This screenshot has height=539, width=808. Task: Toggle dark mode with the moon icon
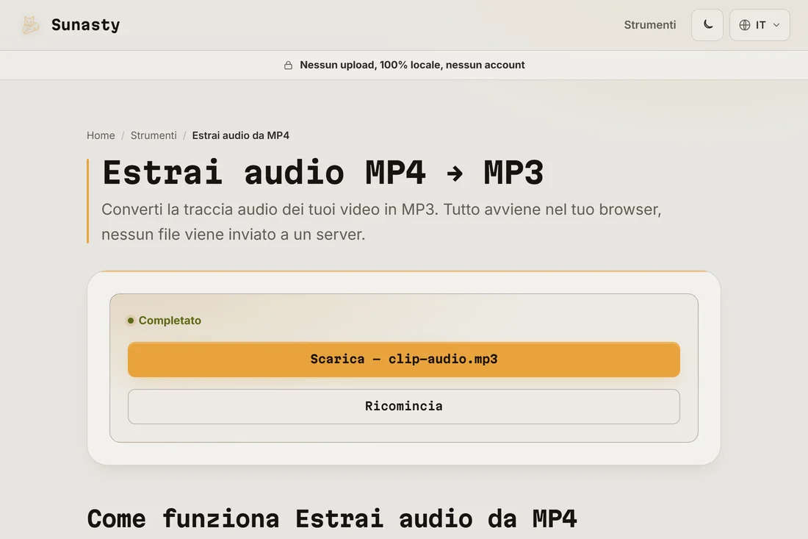click(707, 25)
